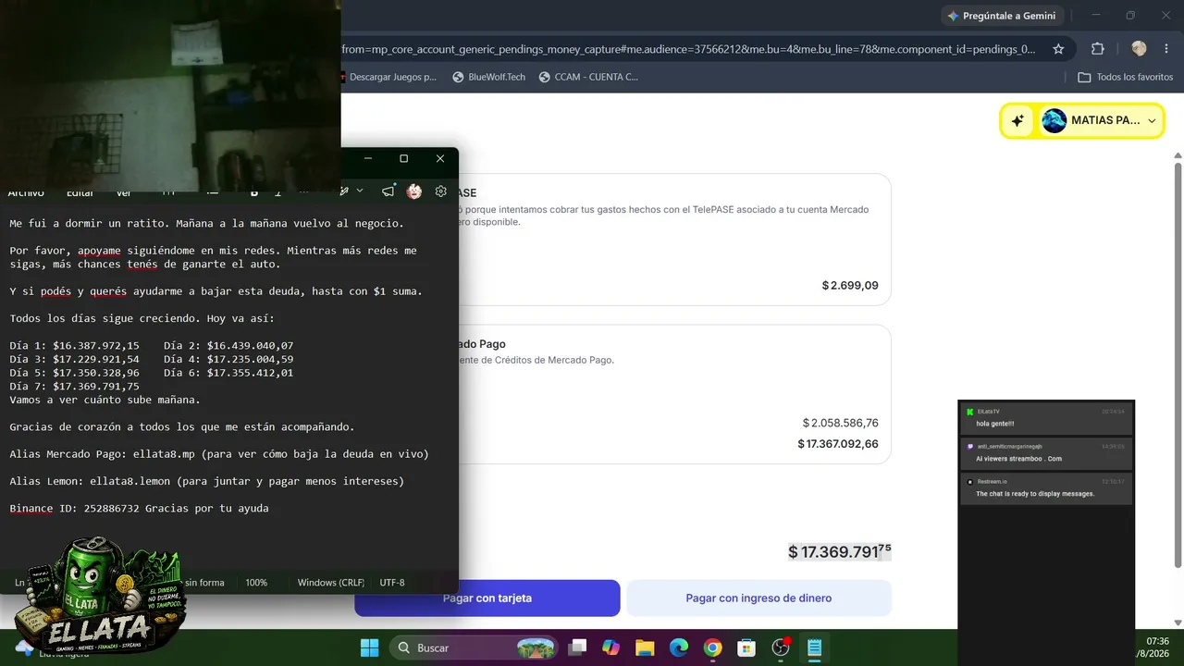The image size is (1184, 666).
Task: Click the $17.367.092,66 amount
Action: 838,444
